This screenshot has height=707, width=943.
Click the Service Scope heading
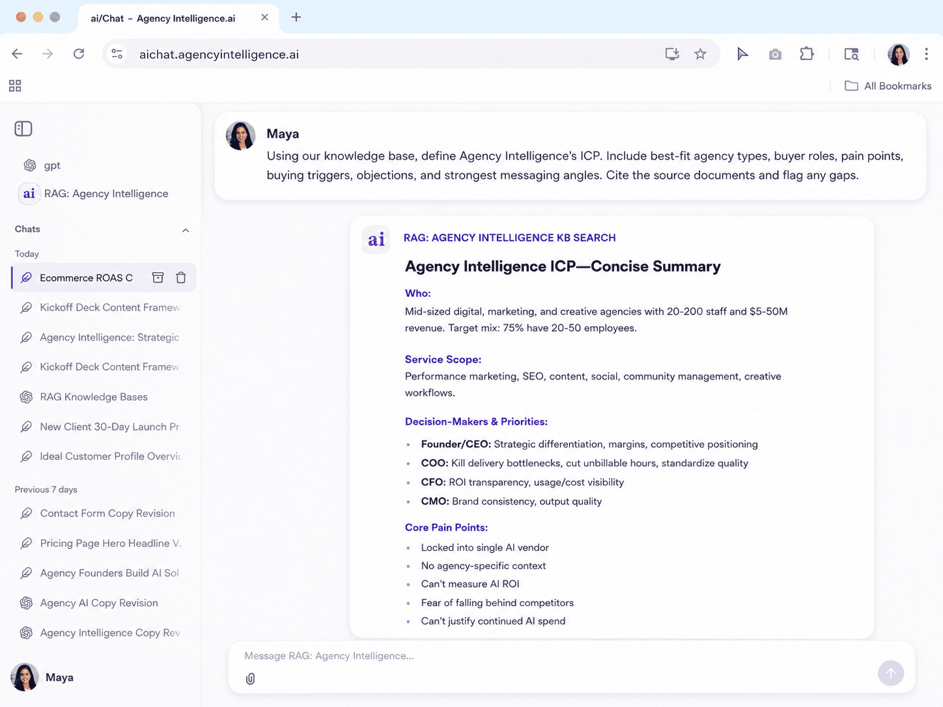pos(443,360)
